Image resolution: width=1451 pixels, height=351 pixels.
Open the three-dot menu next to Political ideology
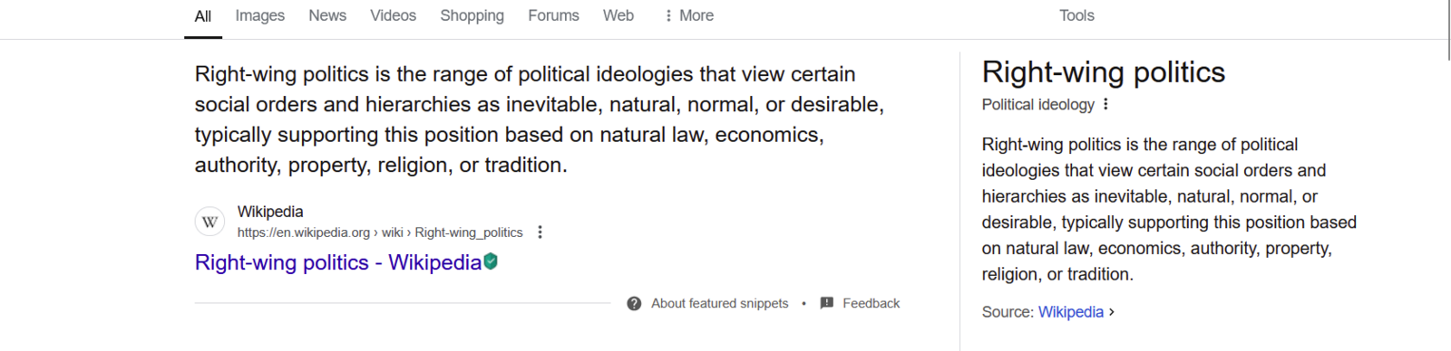[x=1105, y=104]
